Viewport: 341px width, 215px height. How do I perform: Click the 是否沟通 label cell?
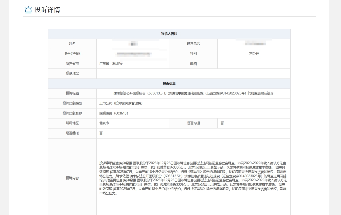193,123
